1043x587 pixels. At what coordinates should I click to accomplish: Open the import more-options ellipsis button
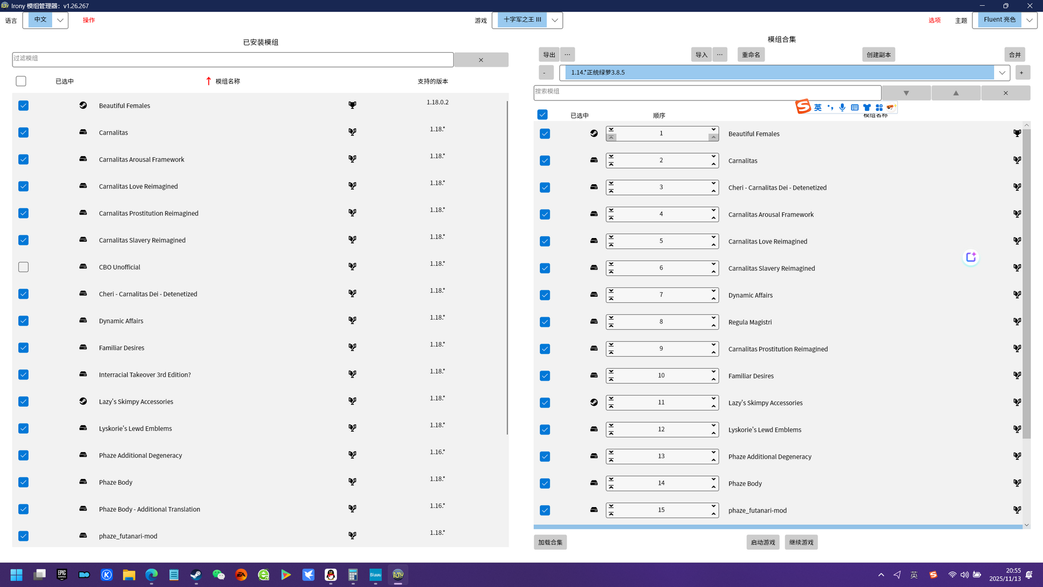(x=720, y=54)
